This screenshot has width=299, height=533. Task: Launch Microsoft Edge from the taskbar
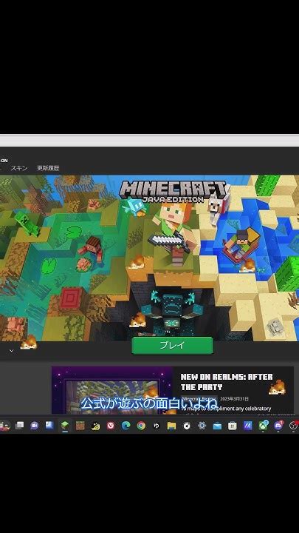126,425
